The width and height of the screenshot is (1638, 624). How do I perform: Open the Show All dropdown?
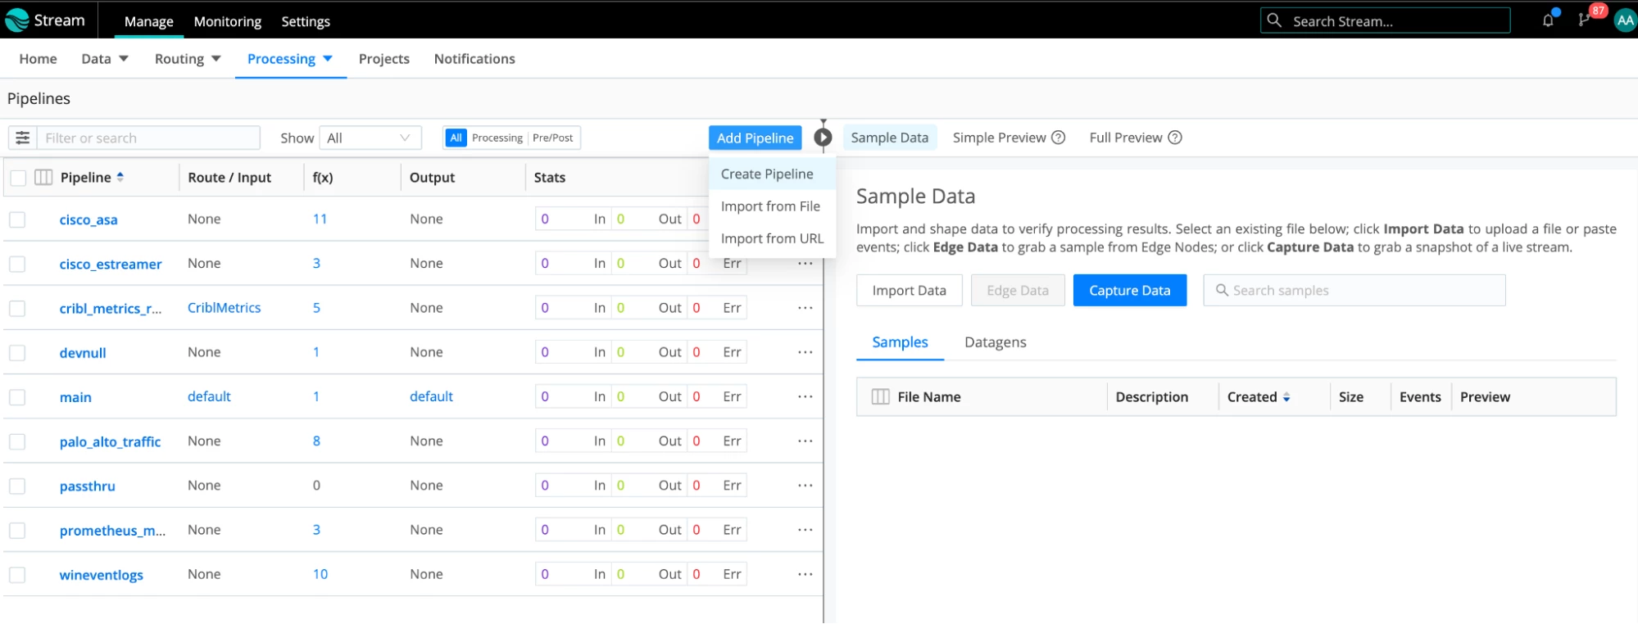pyautogui.click(x=370, y=138)
